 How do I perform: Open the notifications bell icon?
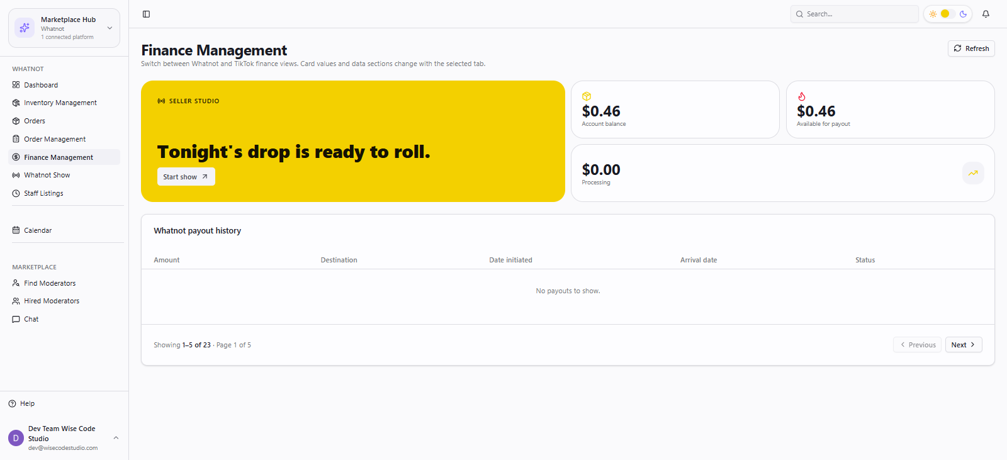(986, 14)
